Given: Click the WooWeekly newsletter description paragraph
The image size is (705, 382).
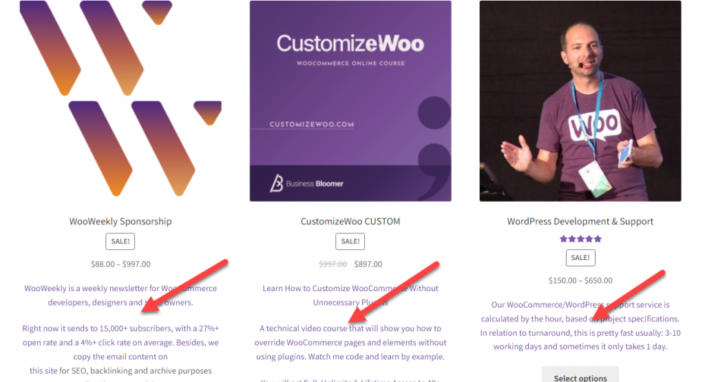Looking at the screenshot, I should coord(120,295).
